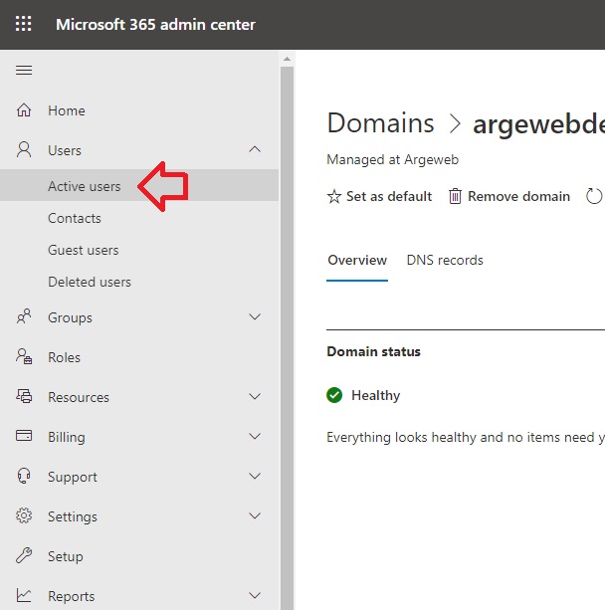Viewport: 605px width, 610px height.
Task: Click the Roles icon in sidebar
Action: coord(24,356)
